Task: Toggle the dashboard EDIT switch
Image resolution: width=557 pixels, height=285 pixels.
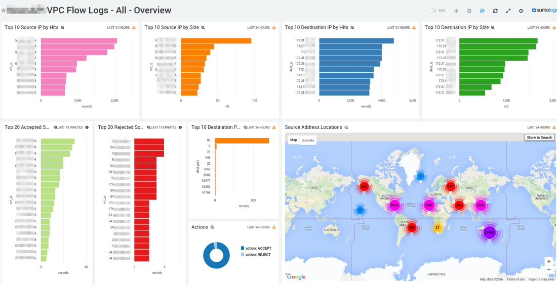Action: [432, 11]
